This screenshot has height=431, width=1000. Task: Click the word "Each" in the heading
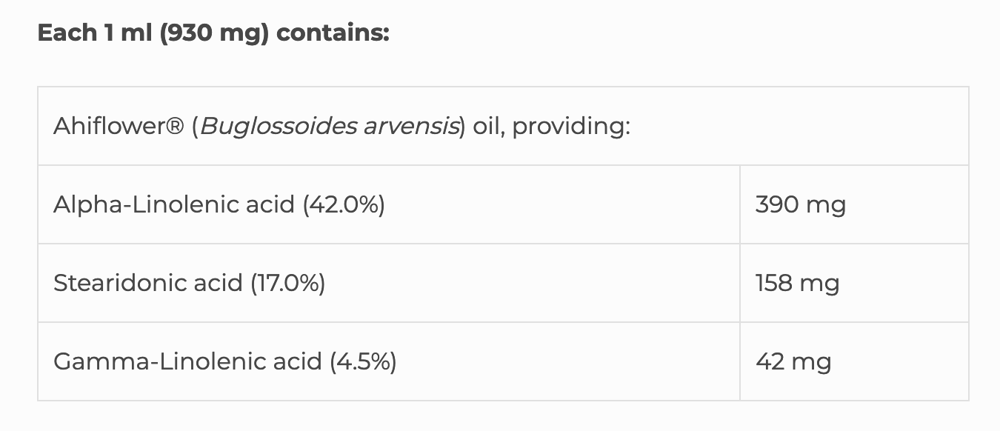click(67, 33)
